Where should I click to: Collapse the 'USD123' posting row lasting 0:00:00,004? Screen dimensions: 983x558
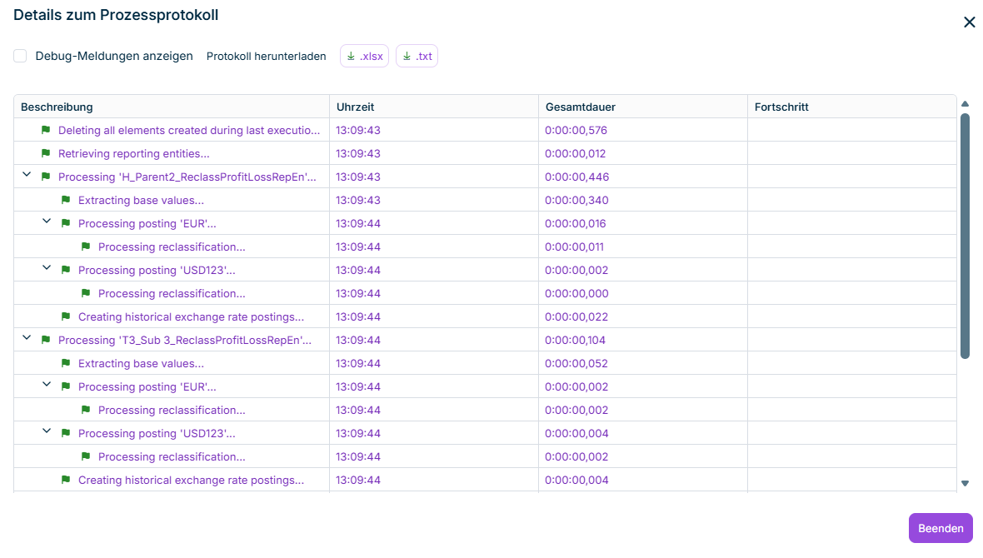click(47, 431)
